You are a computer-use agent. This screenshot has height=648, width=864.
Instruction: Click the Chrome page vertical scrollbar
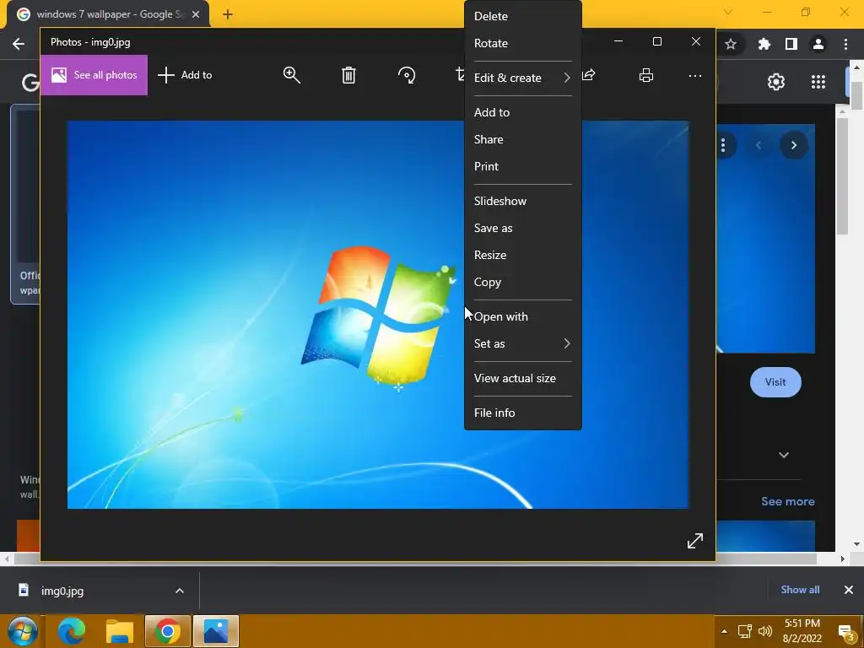click(x=856, y=96)
